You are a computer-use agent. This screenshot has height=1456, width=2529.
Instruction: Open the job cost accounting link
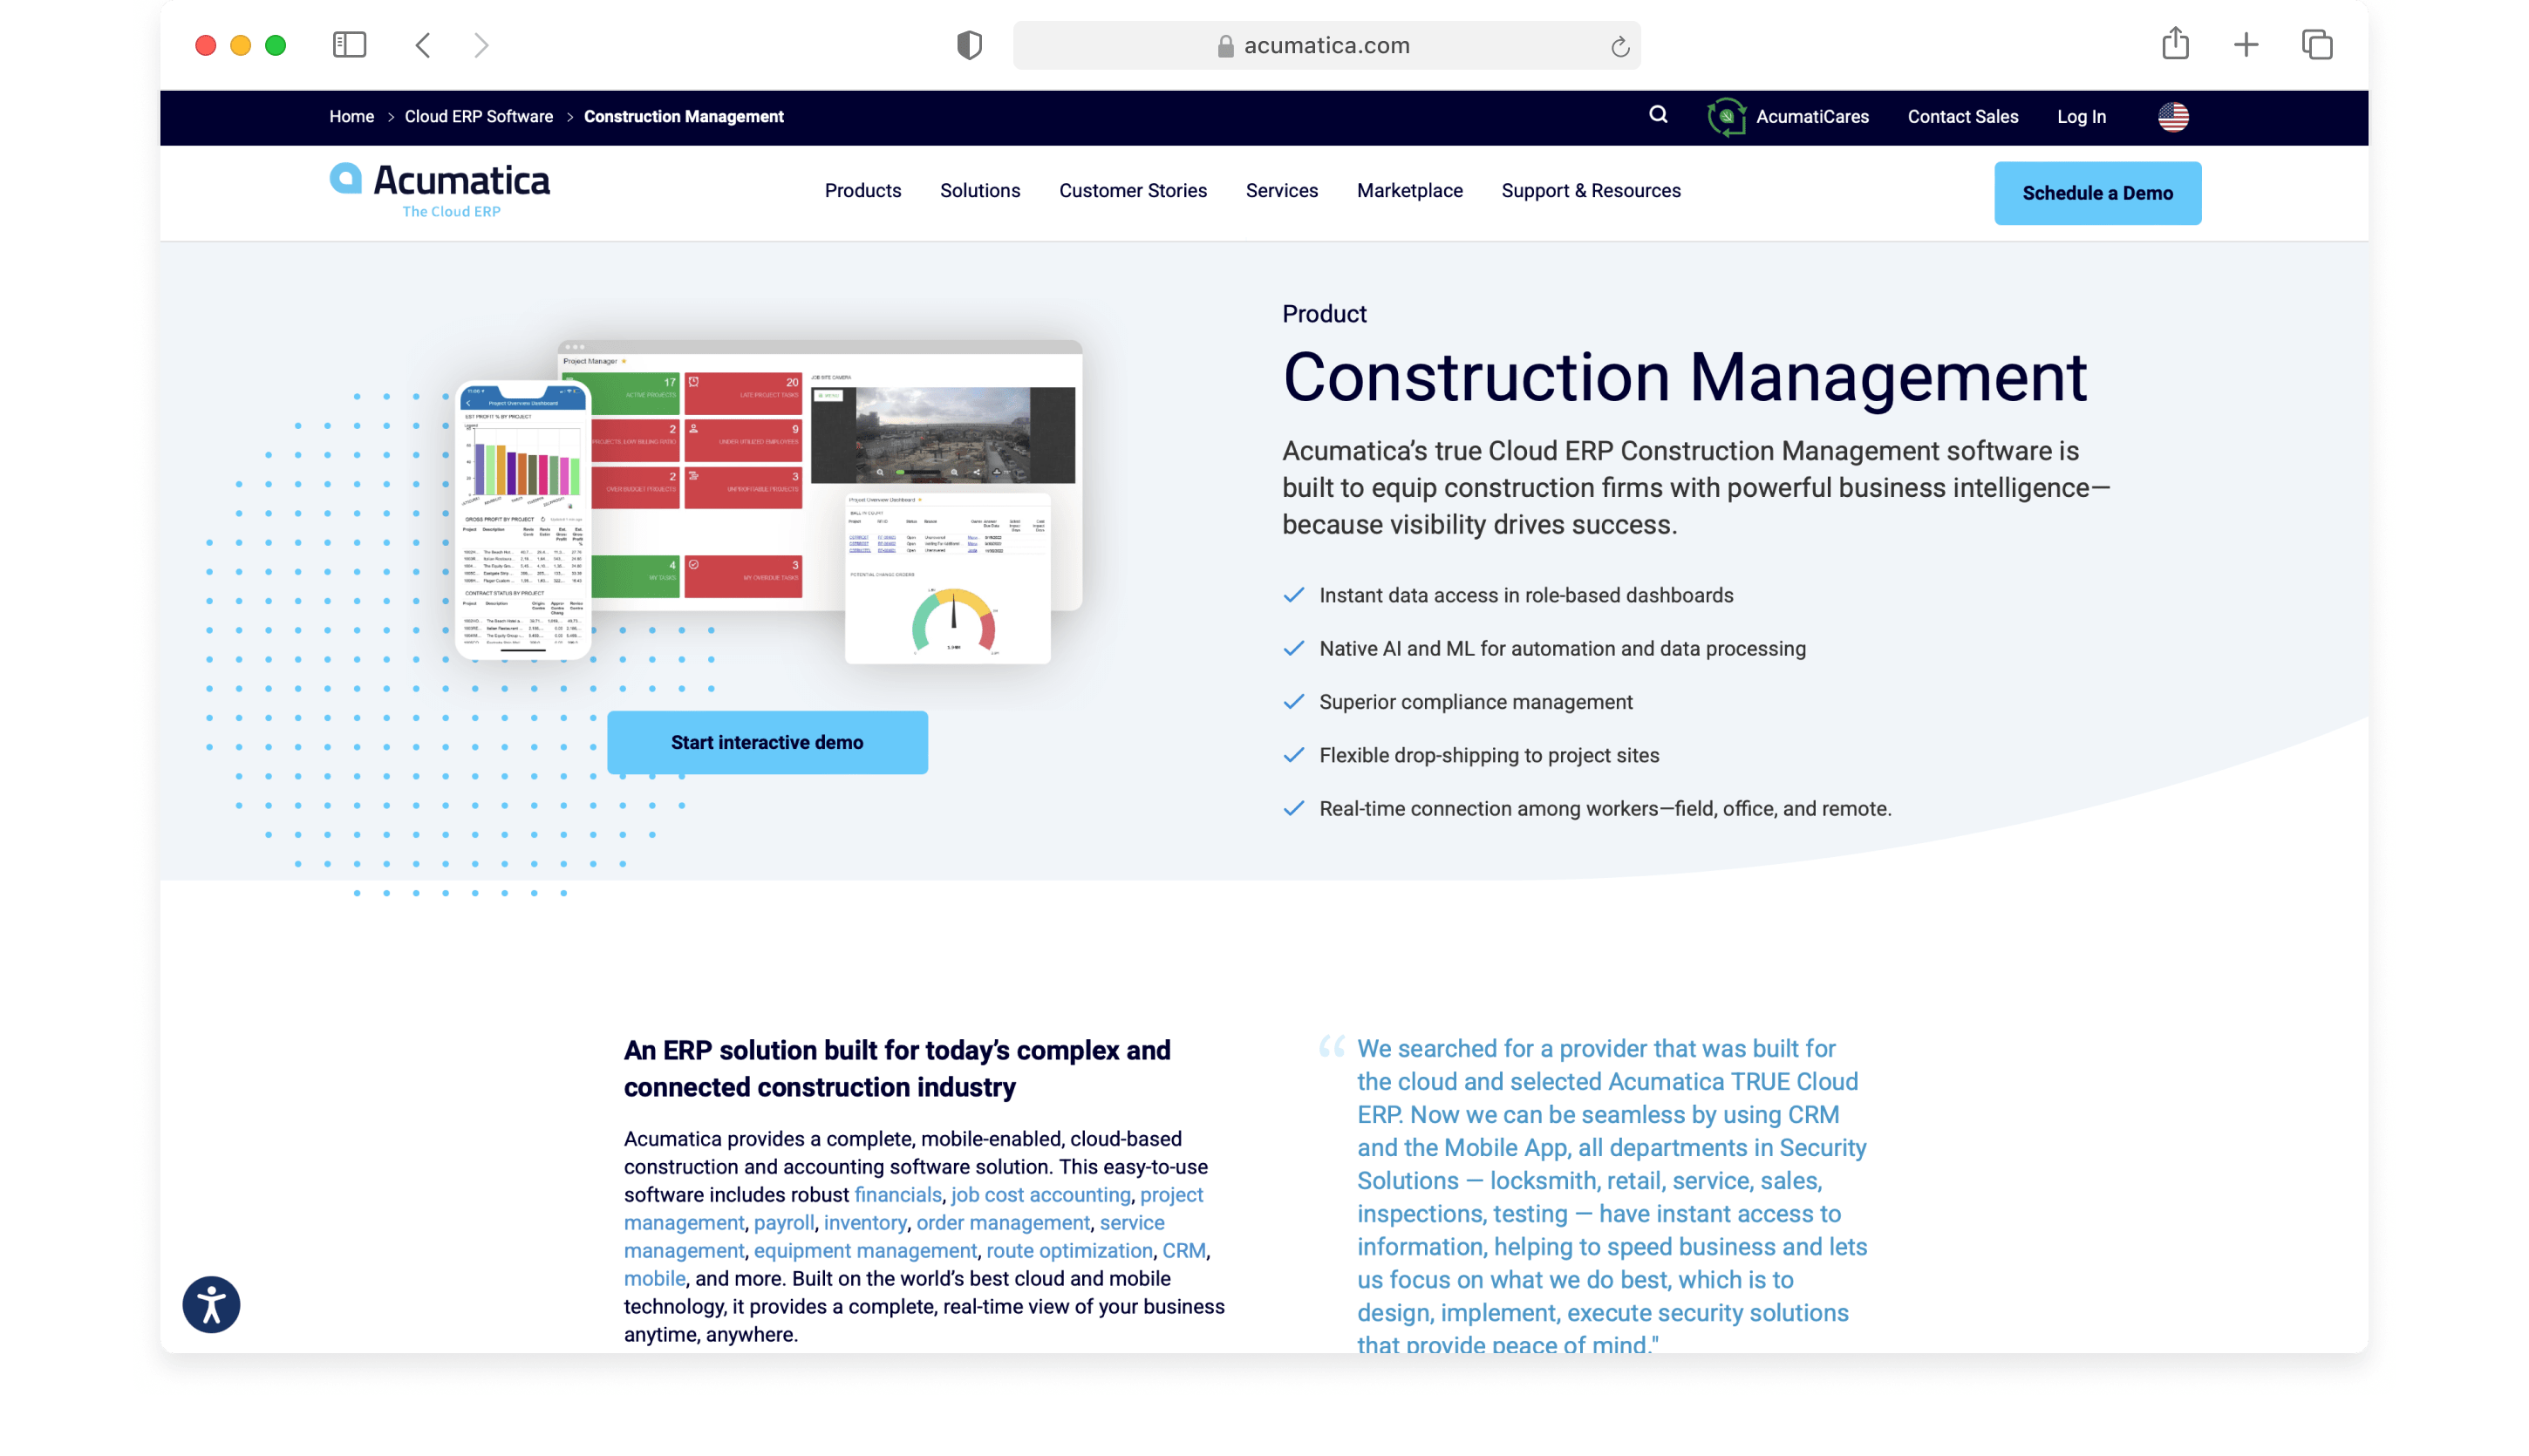tap(1040, 1195)
